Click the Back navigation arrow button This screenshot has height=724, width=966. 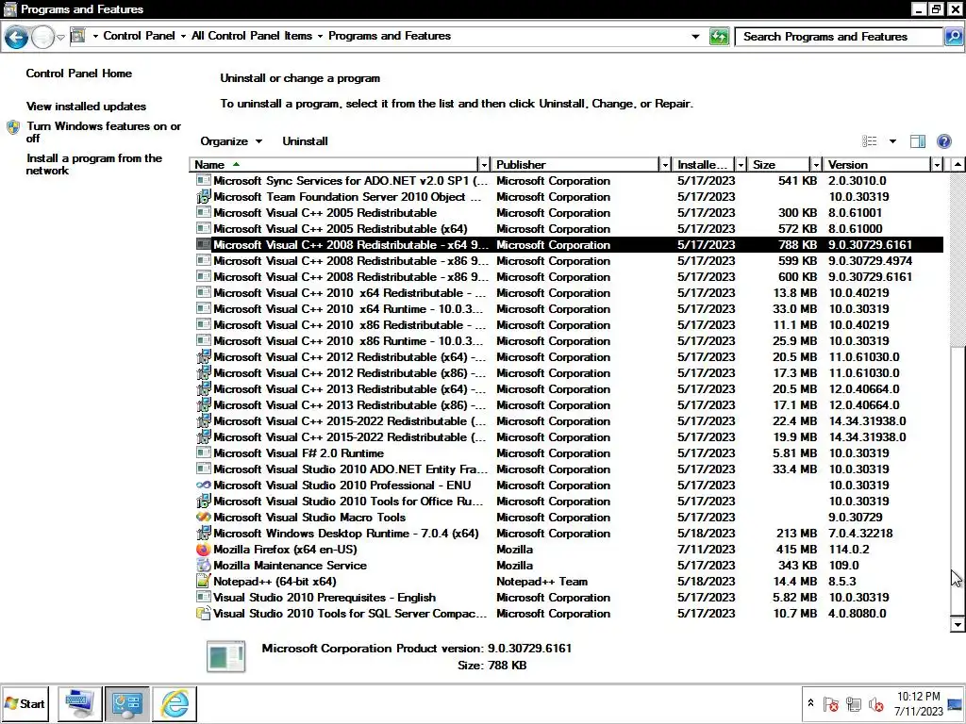tap(17, 37)
